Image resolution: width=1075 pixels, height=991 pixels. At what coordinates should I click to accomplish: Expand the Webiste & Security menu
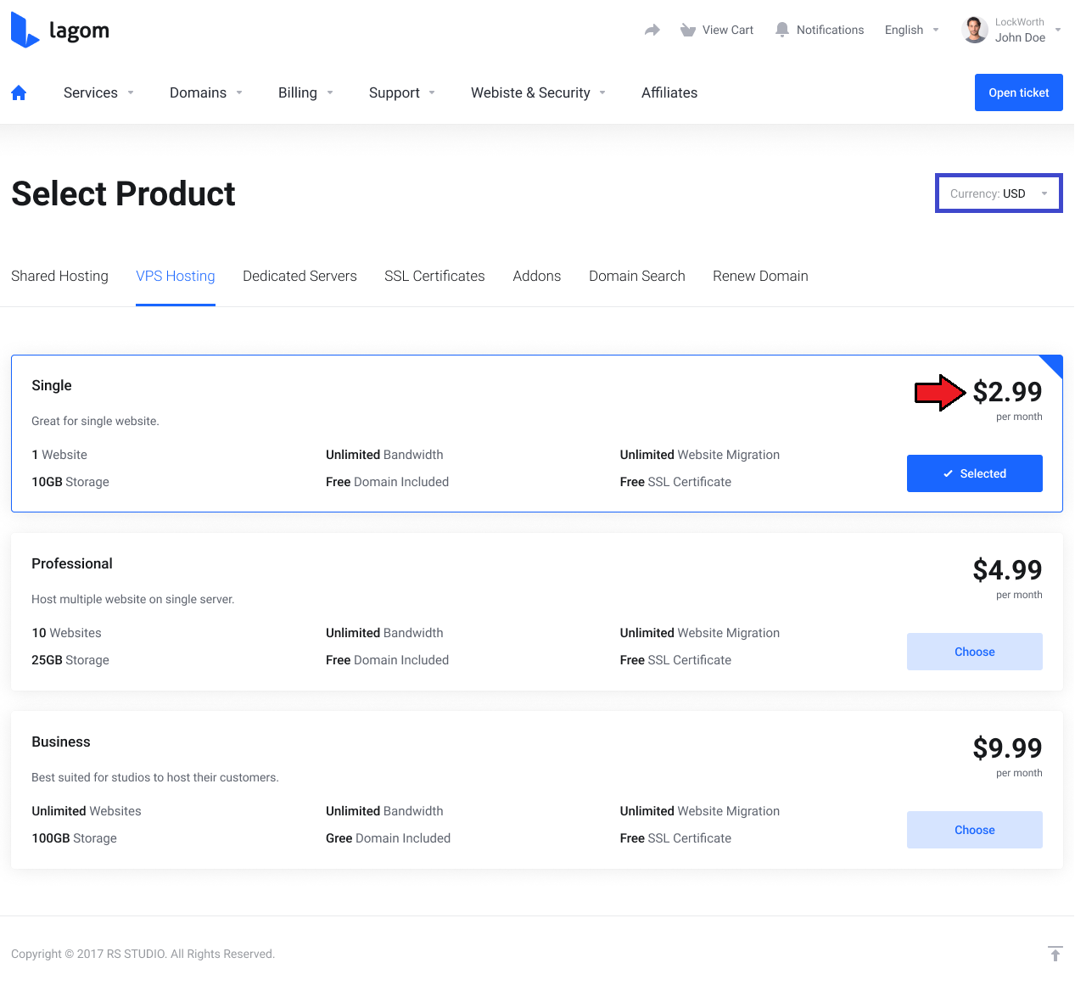[538, 92]
